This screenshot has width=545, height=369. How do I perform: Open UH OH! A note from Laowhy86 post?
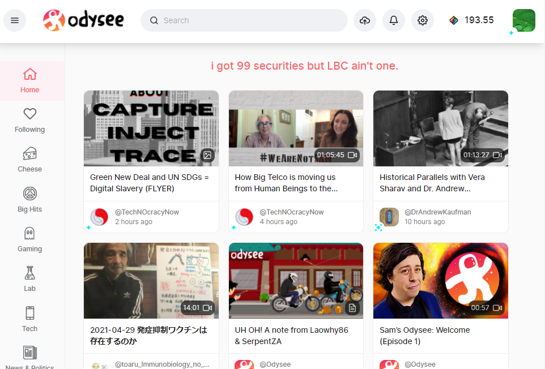pyautogui.click(x=291, y=335)
